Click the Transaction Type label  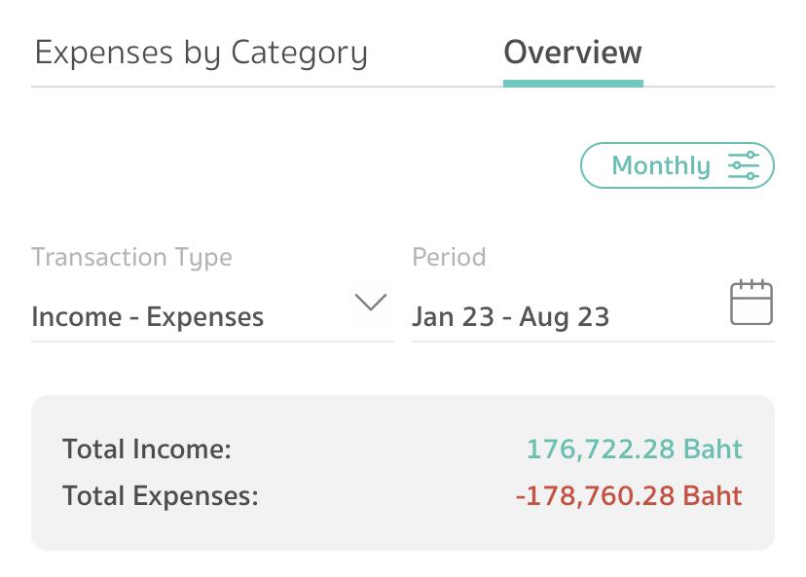(131, 258)
